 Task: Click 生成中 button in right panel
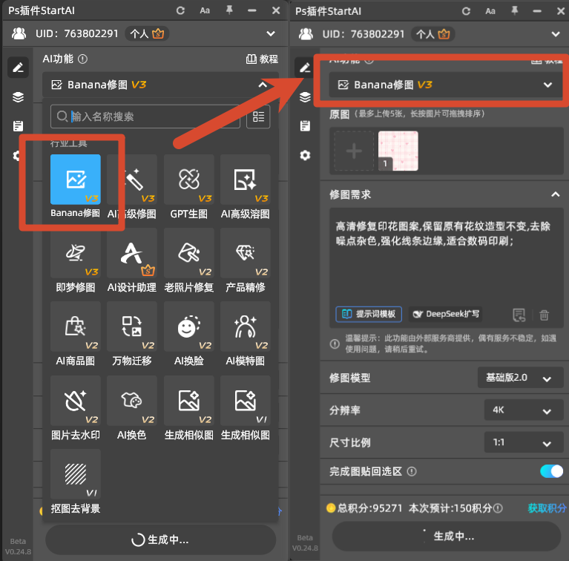coord(447,537)
